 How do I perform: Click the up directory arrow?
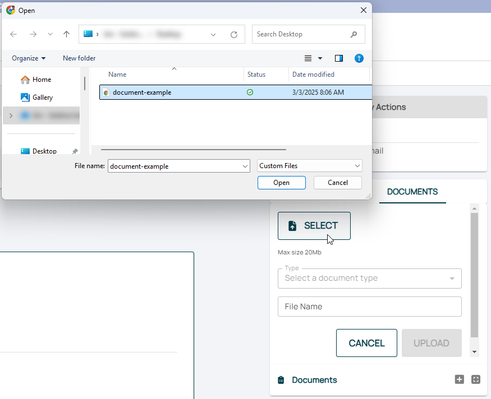click(66, 34)
